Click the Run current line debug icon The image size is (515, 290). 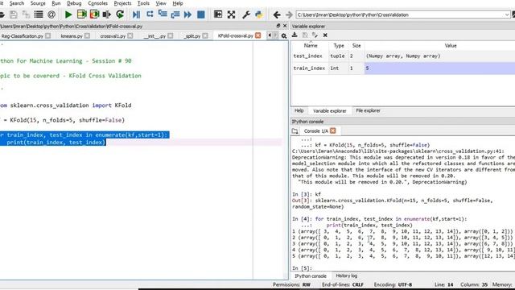[x=150, y=14]
